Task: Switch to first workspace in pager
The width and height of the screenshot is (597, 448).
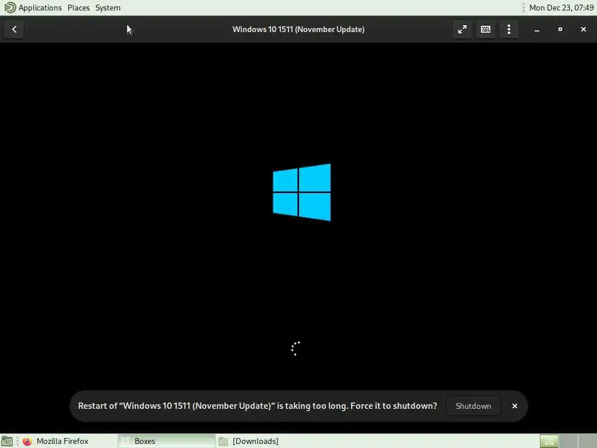Action: pyautogui.click(x=549, y=441)
